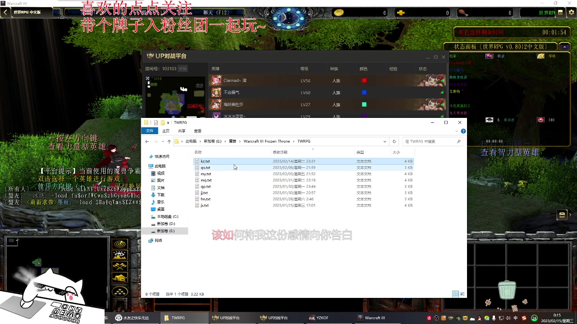Click the minimap signal ping icon
The image size is (577, 324).
tap(119, 244)
